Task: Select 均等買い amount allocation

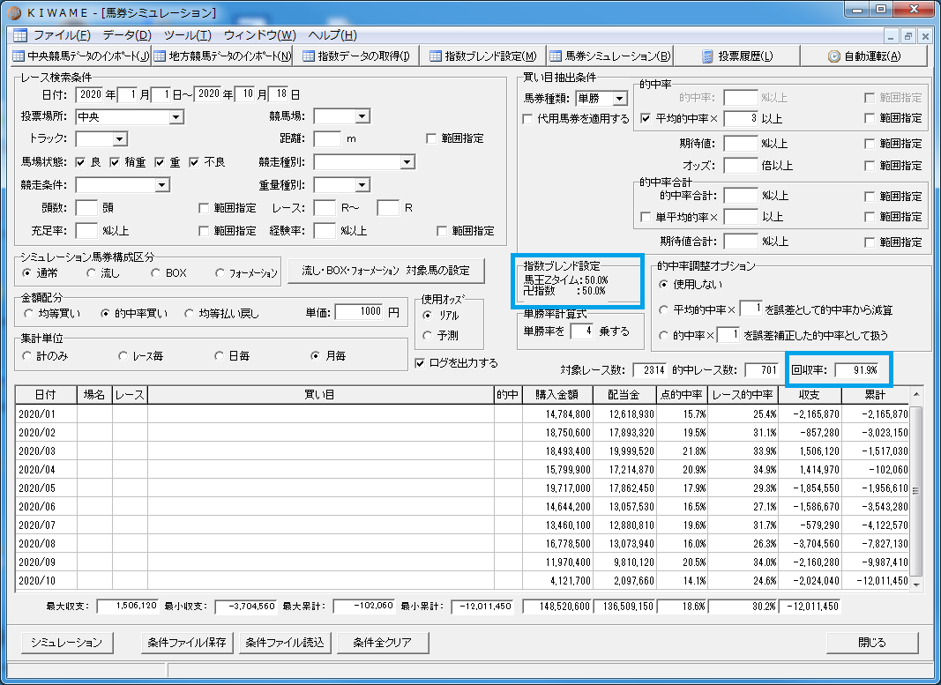Action: (x=28, y=313)
